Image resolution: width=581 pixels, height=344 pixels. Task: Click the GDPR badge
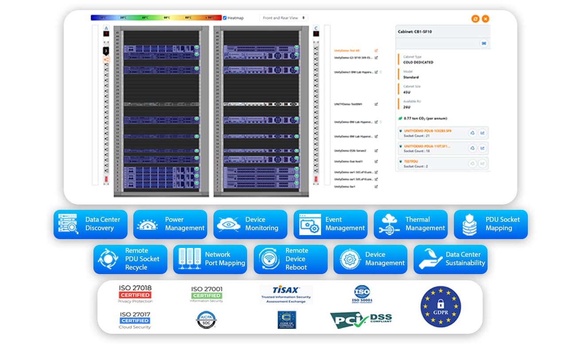pyautogui.click(x=441, y=307)
